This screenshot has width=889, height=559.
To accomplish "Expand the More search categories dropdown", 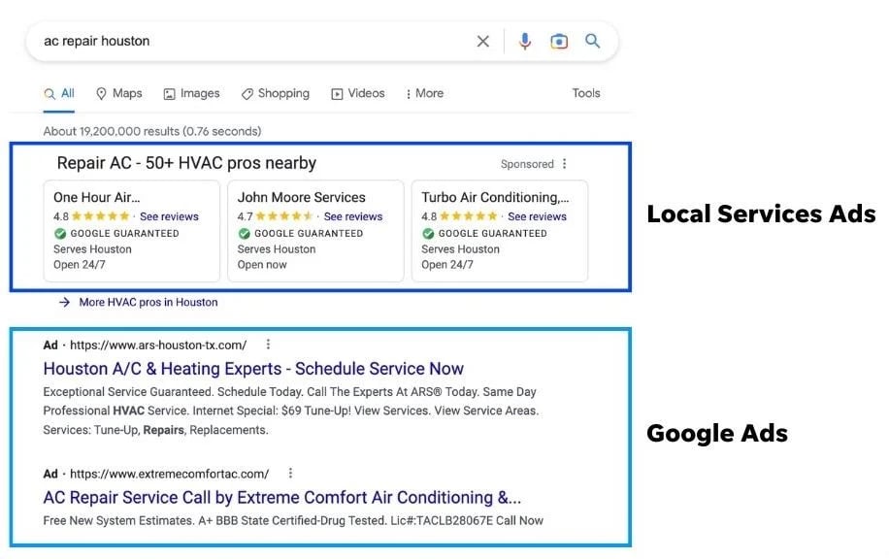I will [425, 93].
